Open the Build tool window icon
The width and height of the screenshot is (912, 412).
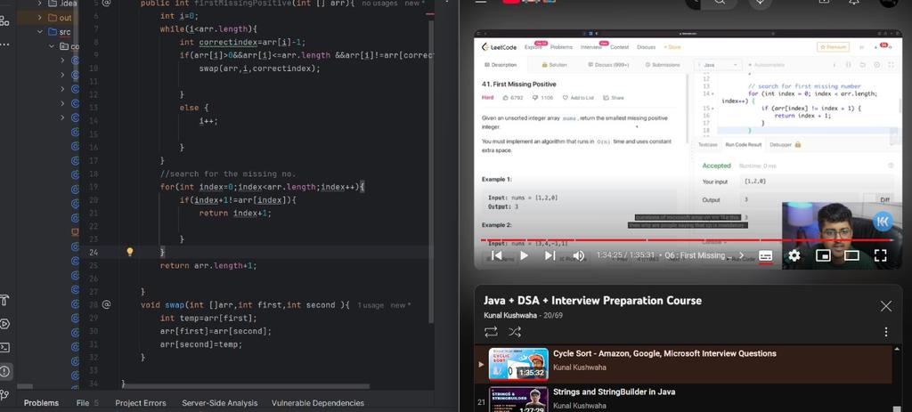point(4,301)
